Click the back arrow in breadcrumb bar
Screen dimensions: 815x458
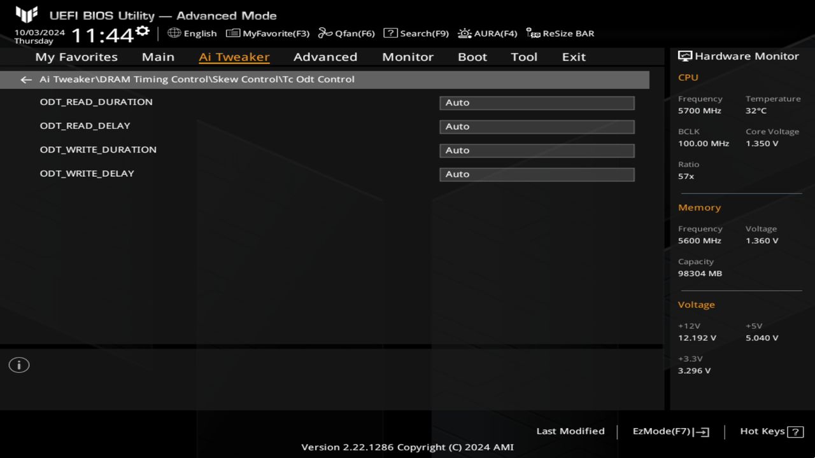pyautogui.click(x=26, y=80)
